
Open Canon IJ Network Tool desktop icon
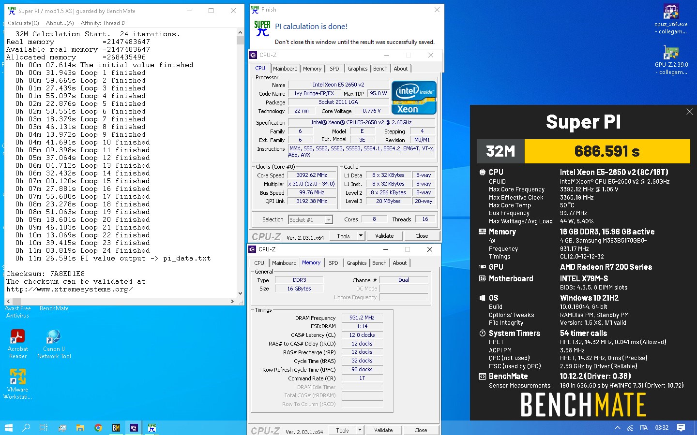54,344
